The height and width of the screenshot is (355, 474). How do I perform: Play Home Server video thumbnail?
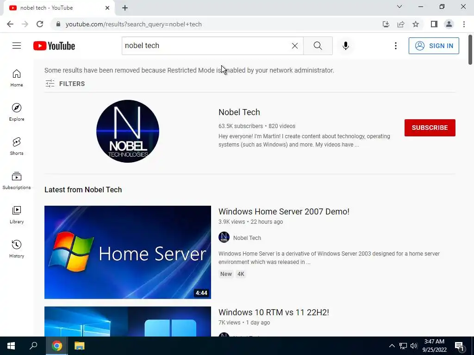(x=128, y=252)
